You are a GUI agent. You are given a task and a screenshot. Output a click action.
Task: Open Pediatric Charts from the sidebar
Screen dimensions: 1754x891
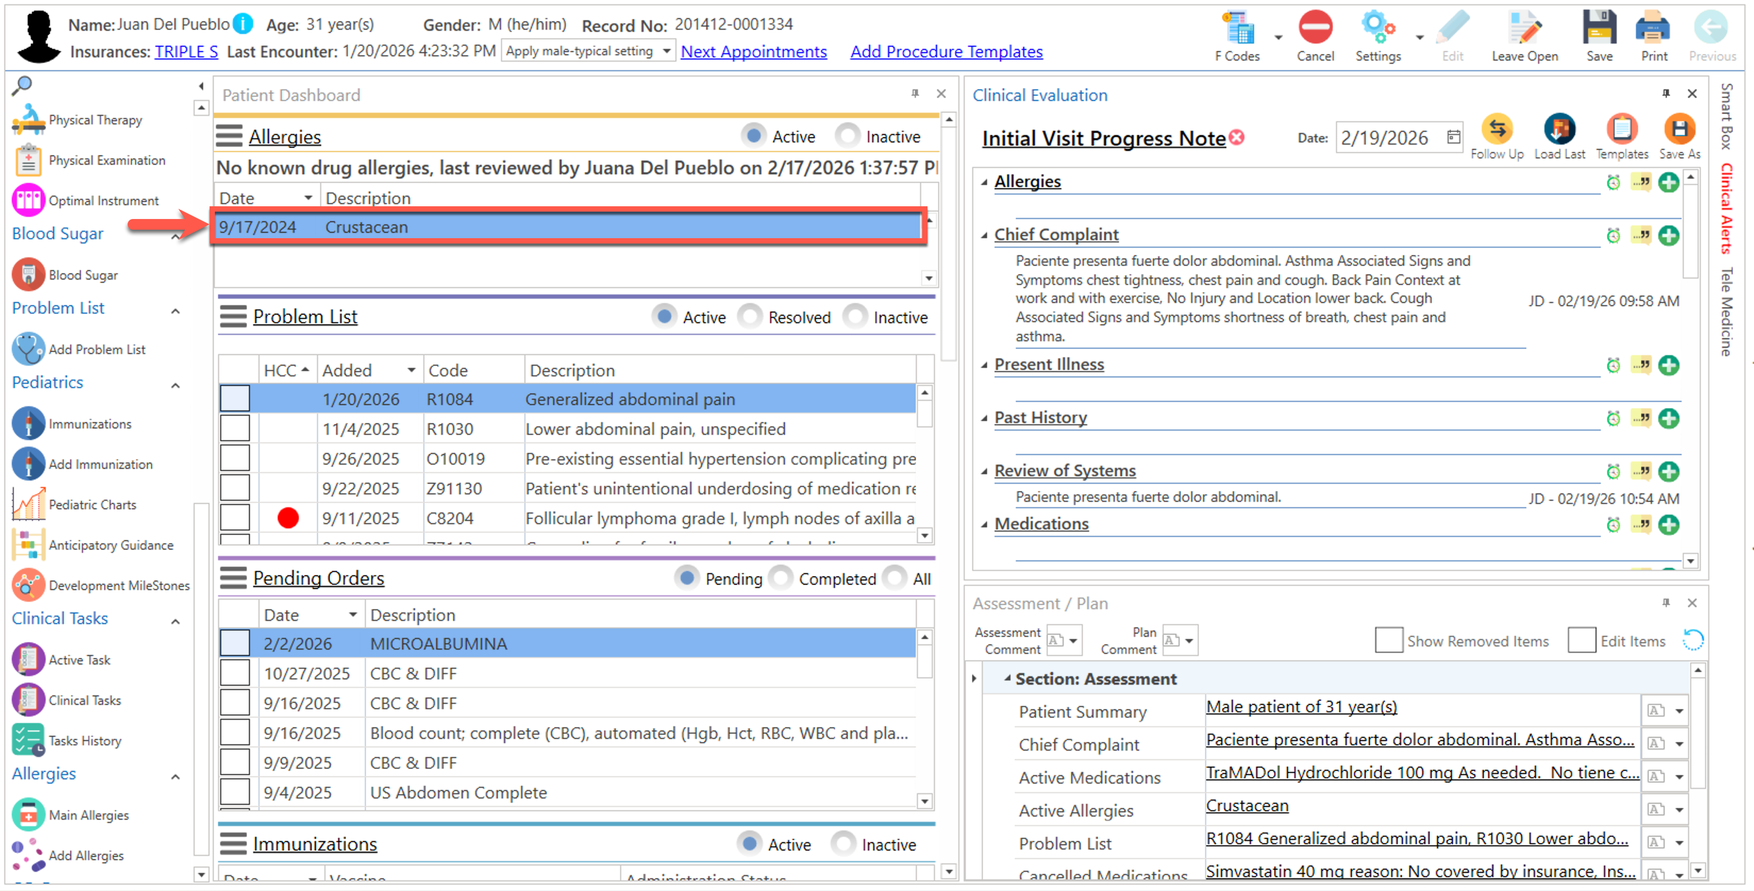click(92, 505)
